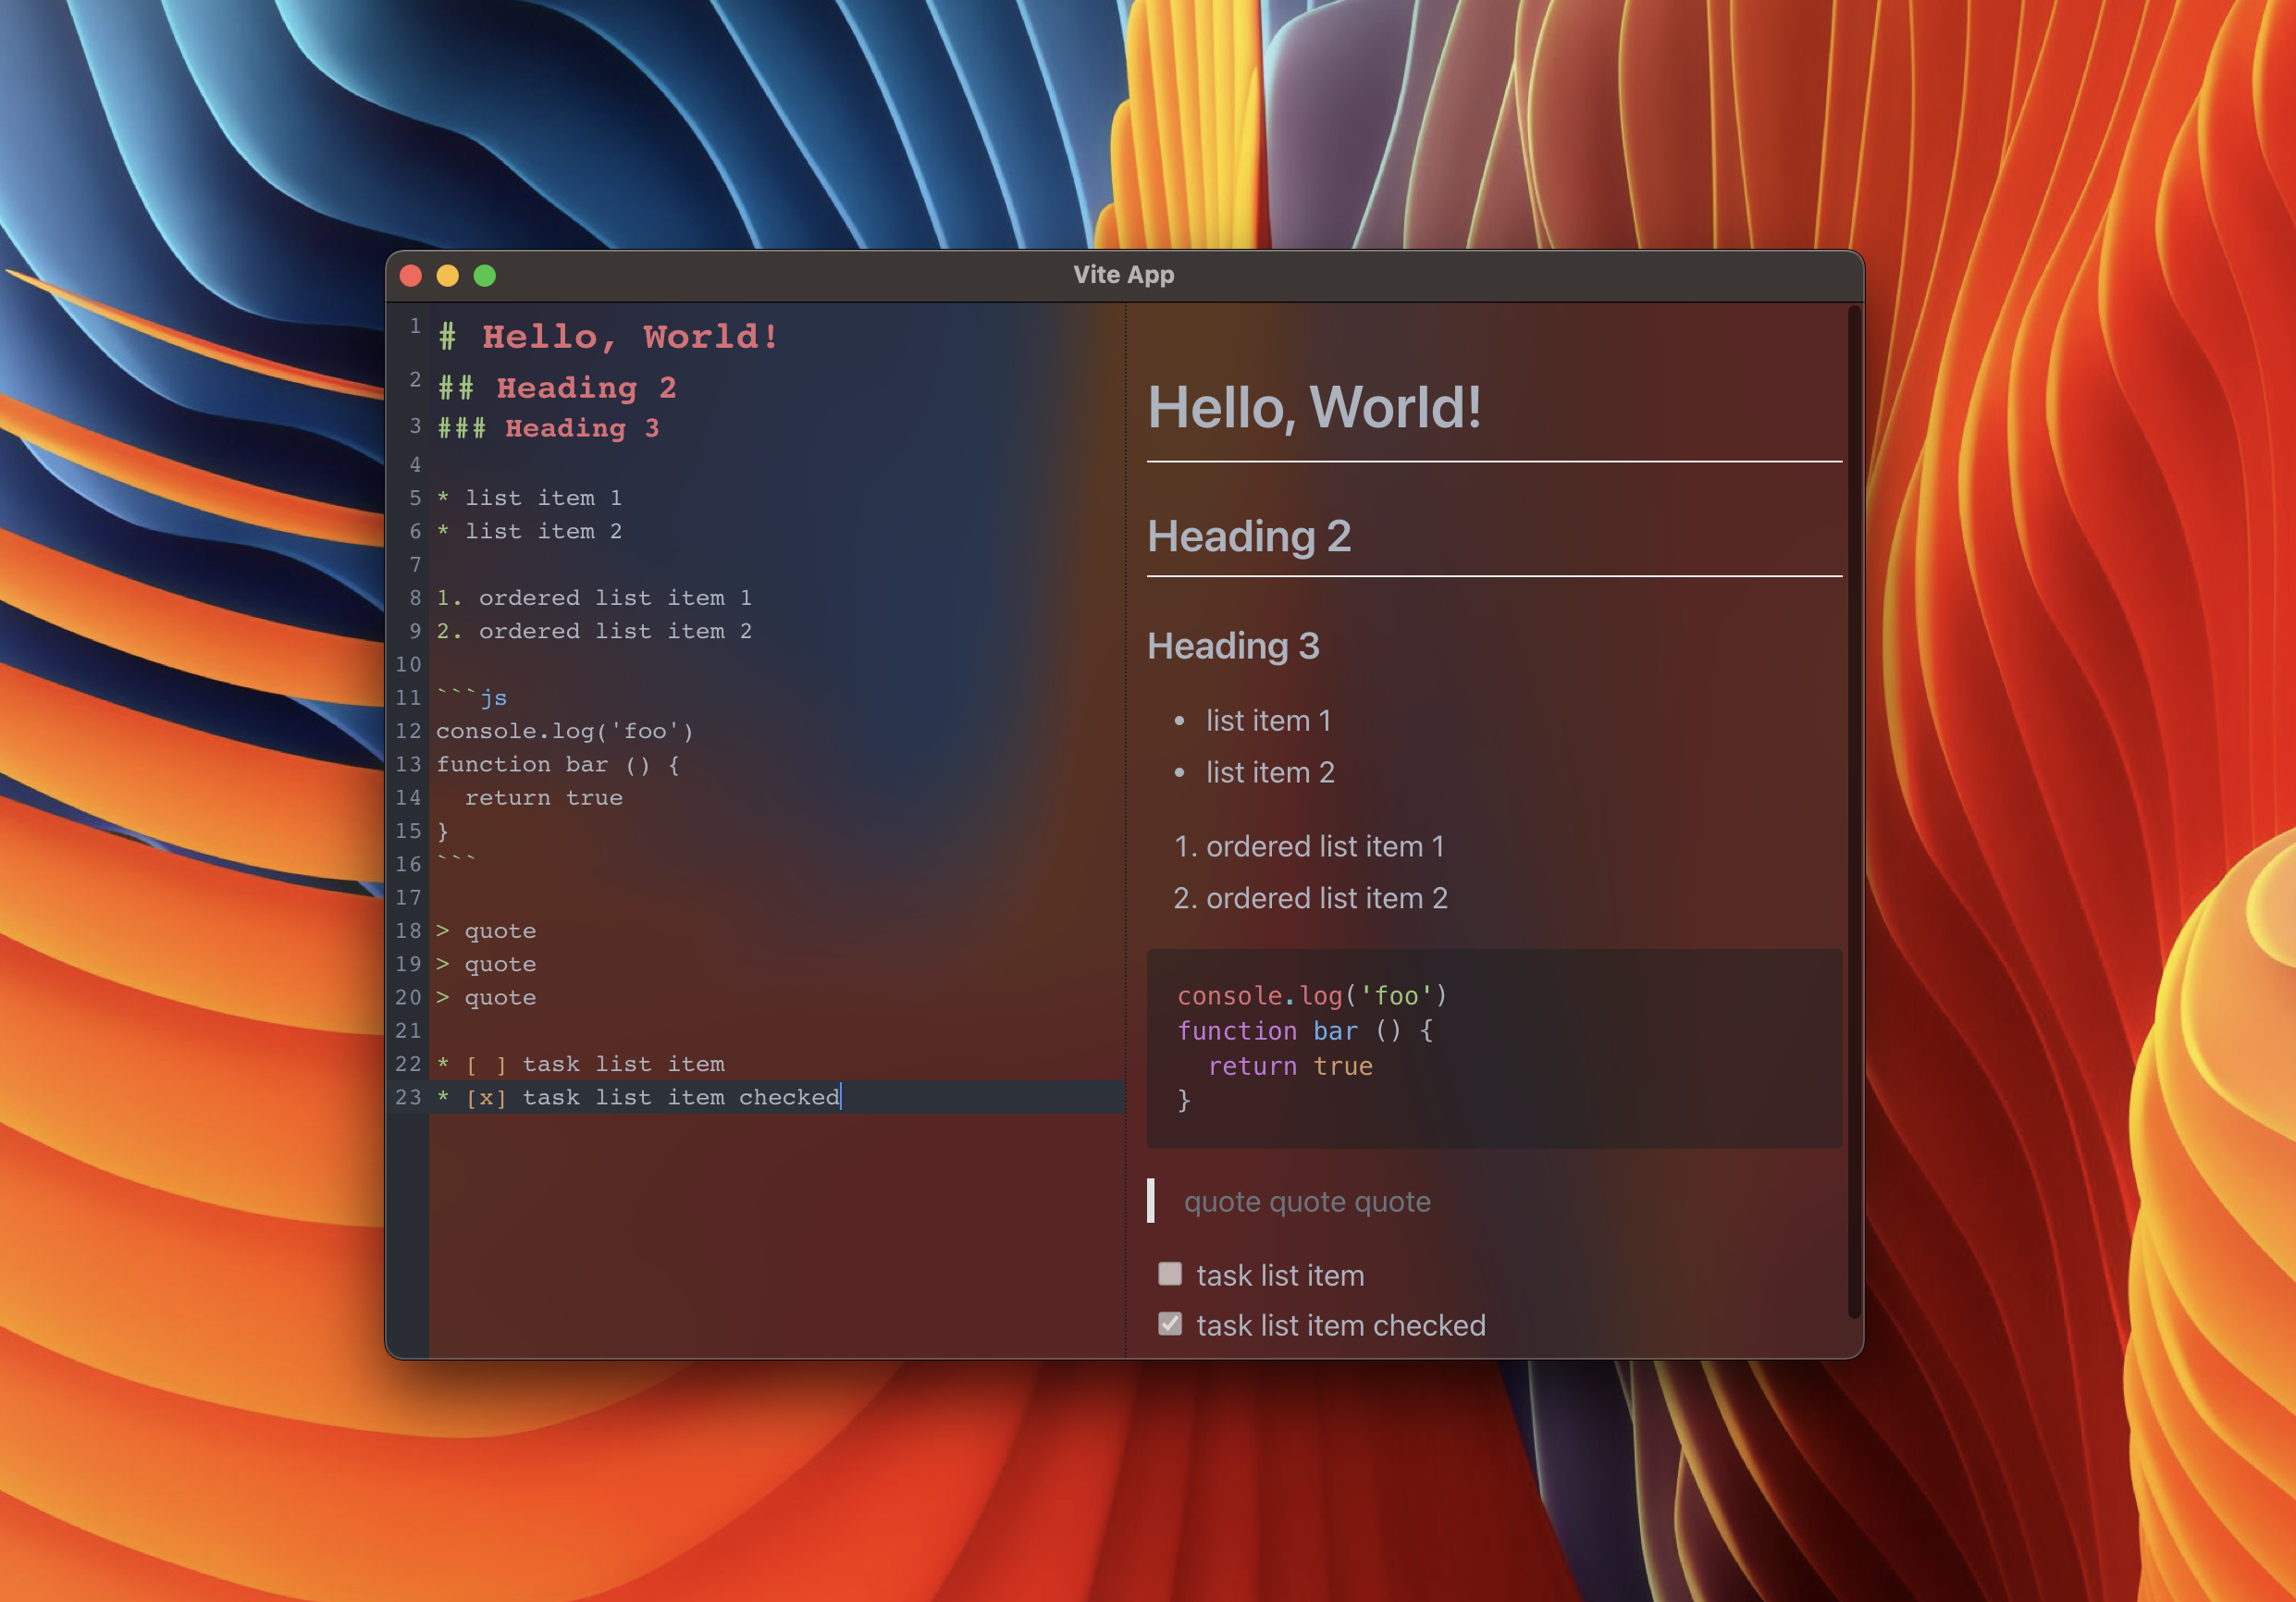Click the red close window button
2296x1602 pixels.
[411, 276]
